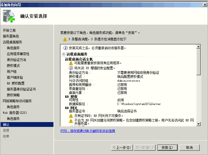This screenshot has height=155, width=208.
Task: Select the 用户组 step
Action: tap(12, 71)
